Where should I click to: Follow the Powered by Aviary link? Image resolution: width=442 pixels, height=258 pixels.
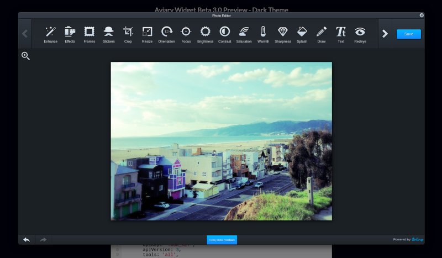[x=408, y=239]
